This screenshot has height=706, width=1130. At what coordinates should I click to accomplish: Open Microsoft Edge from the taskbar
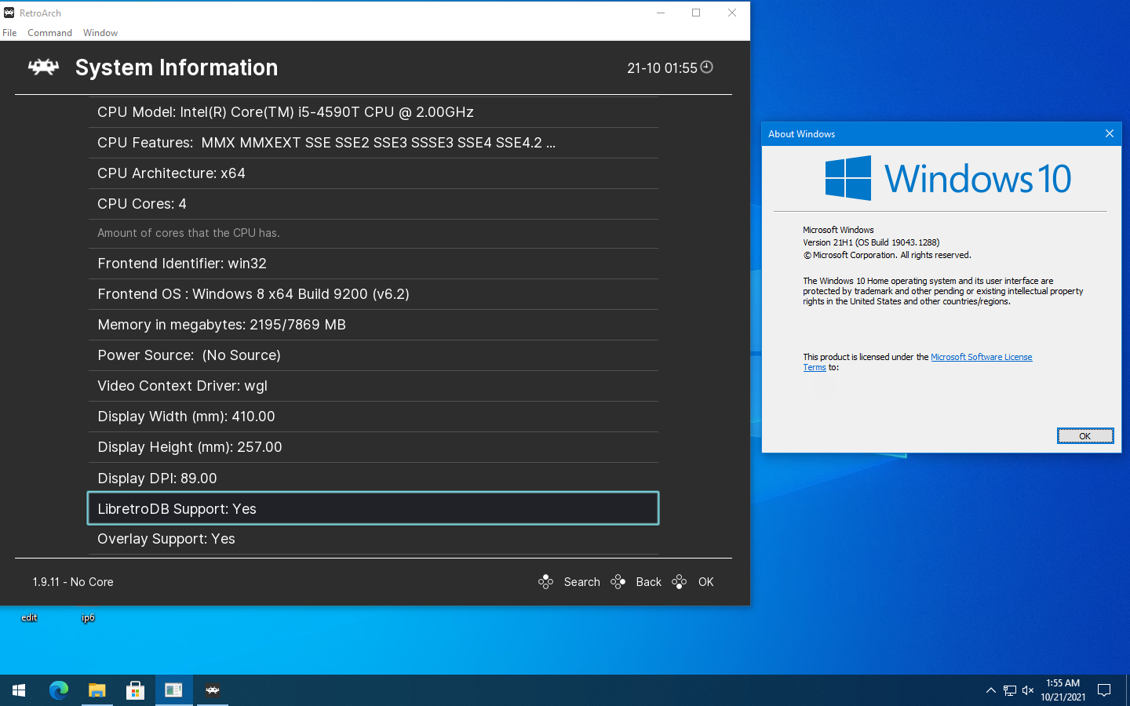point(59,690)
